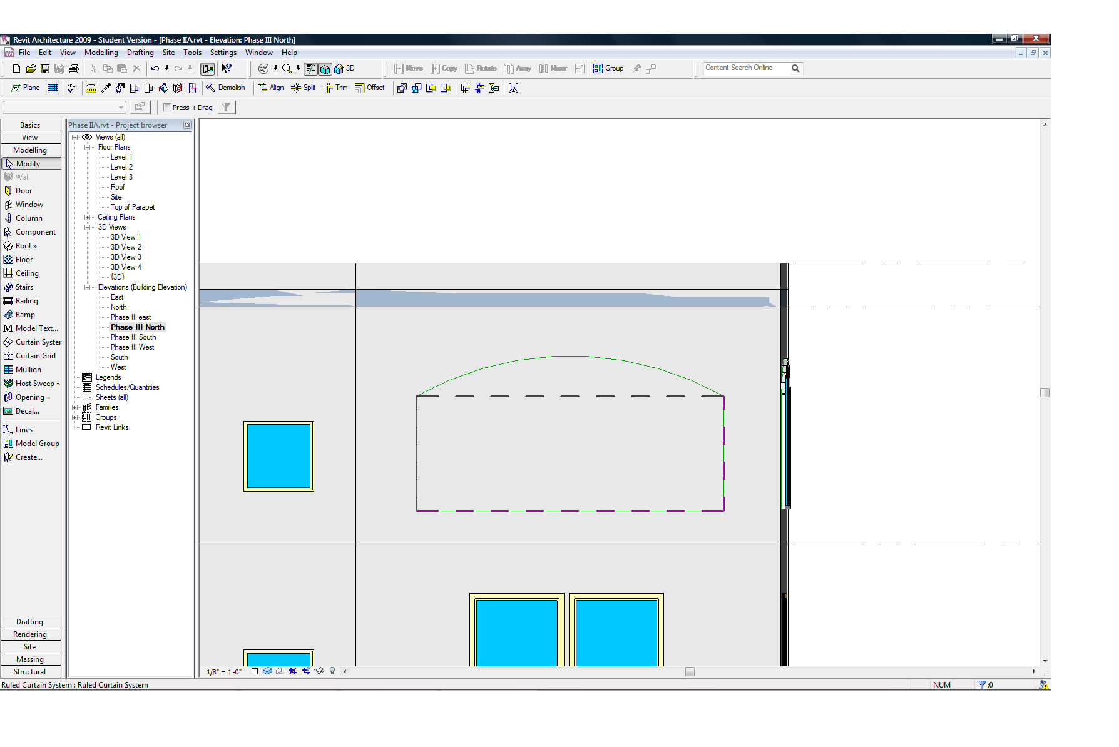Switch to the Rendering design bar tab
This screenshot has height=747, width=1119.
(30, 634)
